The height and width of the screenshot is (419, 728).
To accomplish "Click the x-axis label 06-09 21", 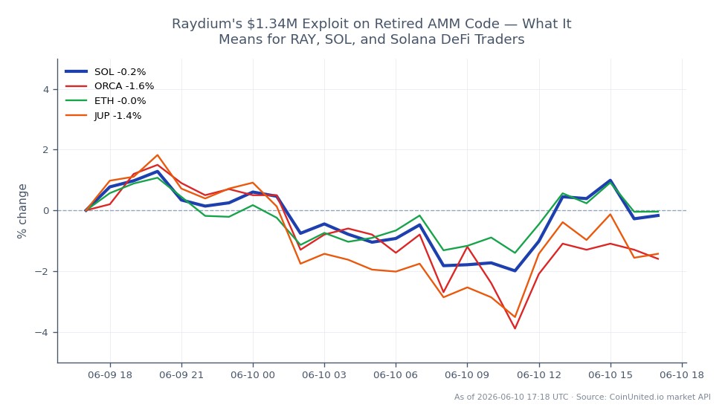I will click(x=181, y=375).
